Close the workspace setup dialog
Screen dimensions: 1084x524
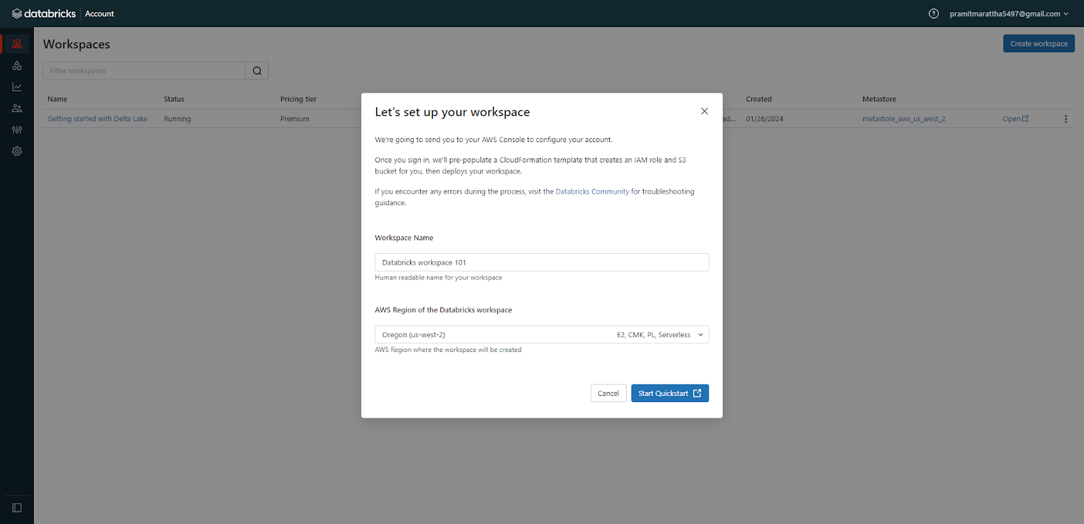[705, 111]
